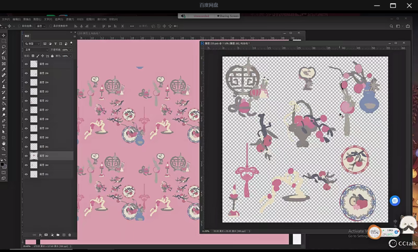The image size is (418, 252).
Task: Activate the Type tool
Action: 4,126
